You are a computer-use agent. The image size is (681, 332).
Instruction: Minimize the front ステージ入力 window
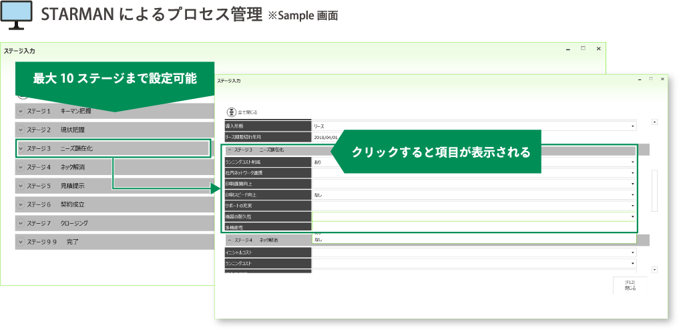640,80
